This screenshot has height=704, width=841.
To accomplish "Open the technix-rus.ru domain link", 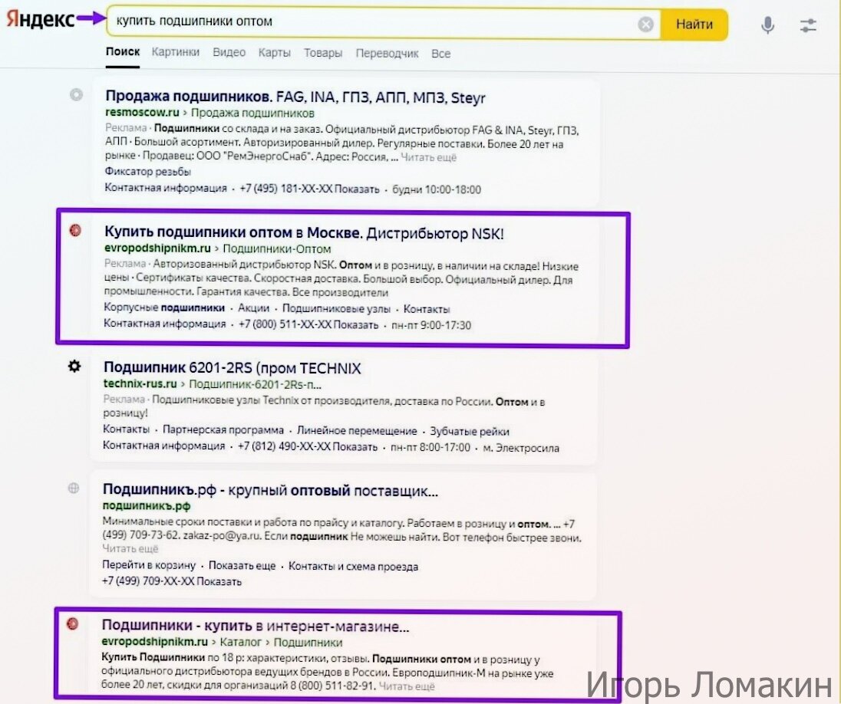I will tap(140, 384).
